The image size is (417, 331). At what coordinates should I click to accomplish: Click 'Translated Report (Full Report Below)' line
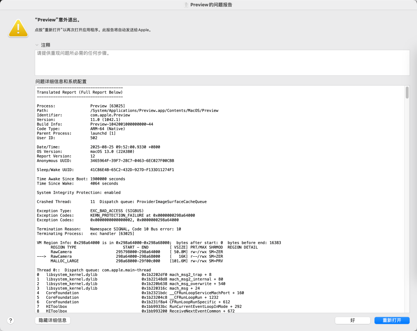pos(80,92)
